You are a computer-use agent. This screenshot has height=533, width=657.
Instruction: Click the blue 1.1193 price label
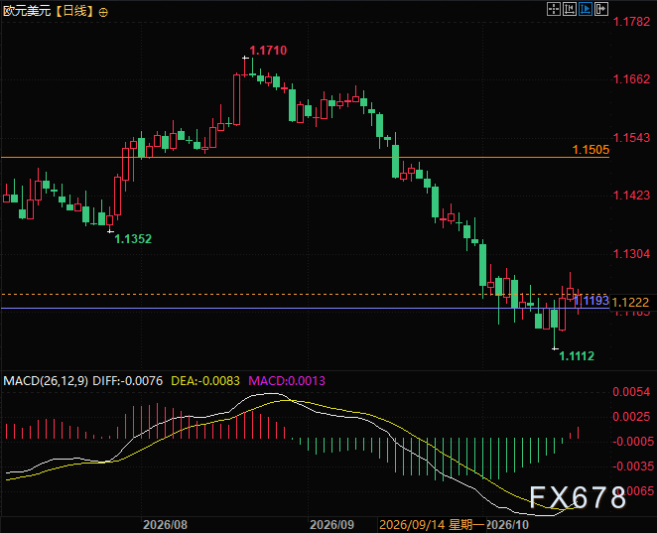pos(591,301)
